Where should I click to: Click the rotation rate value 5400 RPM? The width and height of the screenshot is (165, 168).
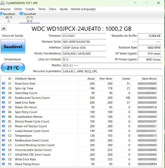pos(150,48)
